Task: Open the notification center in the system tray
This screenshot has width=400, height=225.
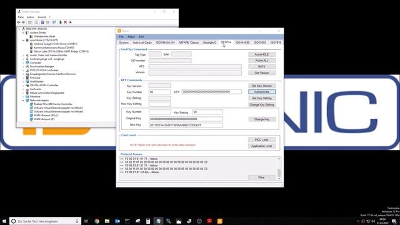Action: click(x=394, y=221)
